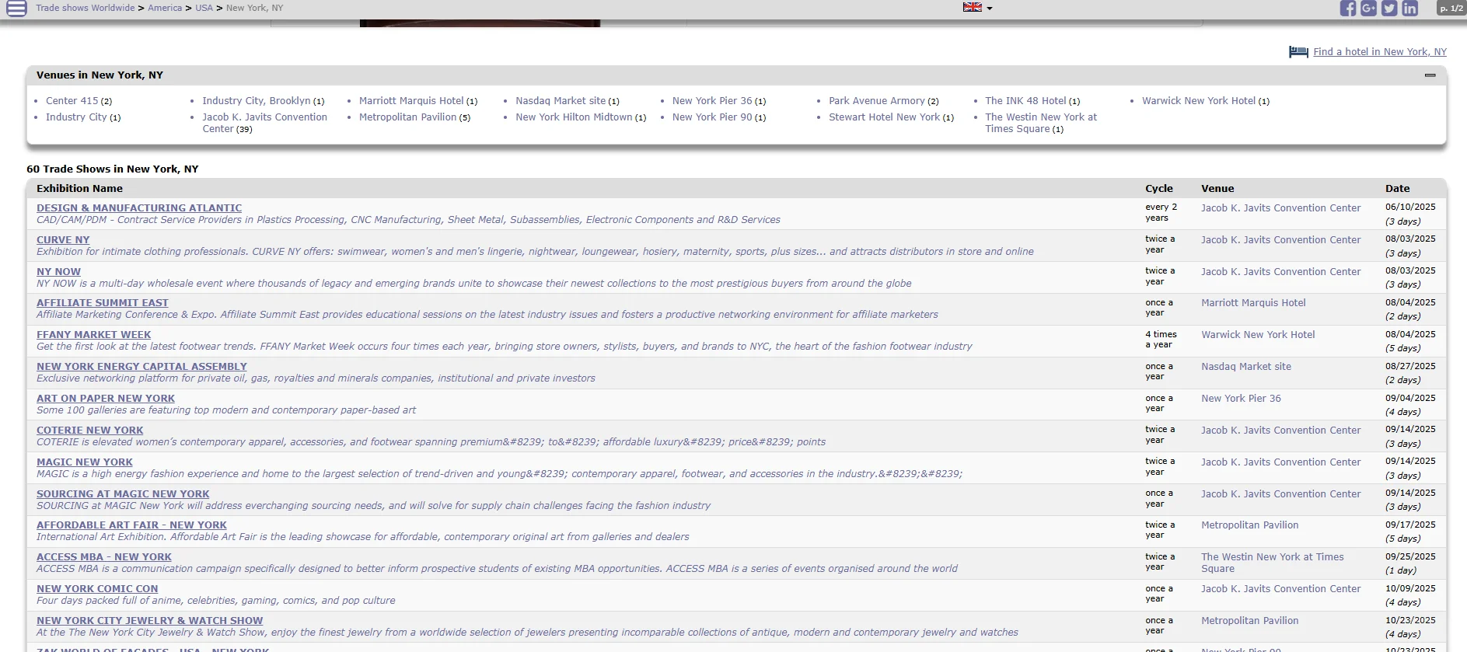The width and height of the screenshot is (1467, 652).
Task: Open New York Energy Capital Assembly
Action: coord(141,367)
